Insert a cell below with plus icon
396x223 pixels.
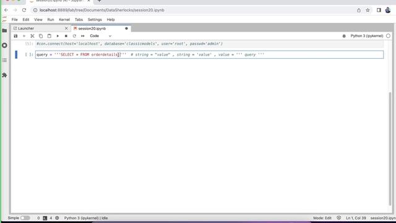(x=24, y=36)
